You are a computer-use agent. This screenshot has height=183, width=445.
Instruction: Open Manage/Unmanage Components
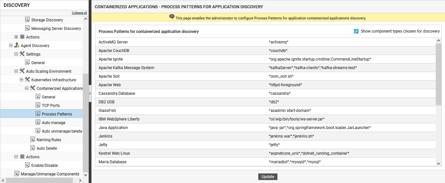(50, 174)
